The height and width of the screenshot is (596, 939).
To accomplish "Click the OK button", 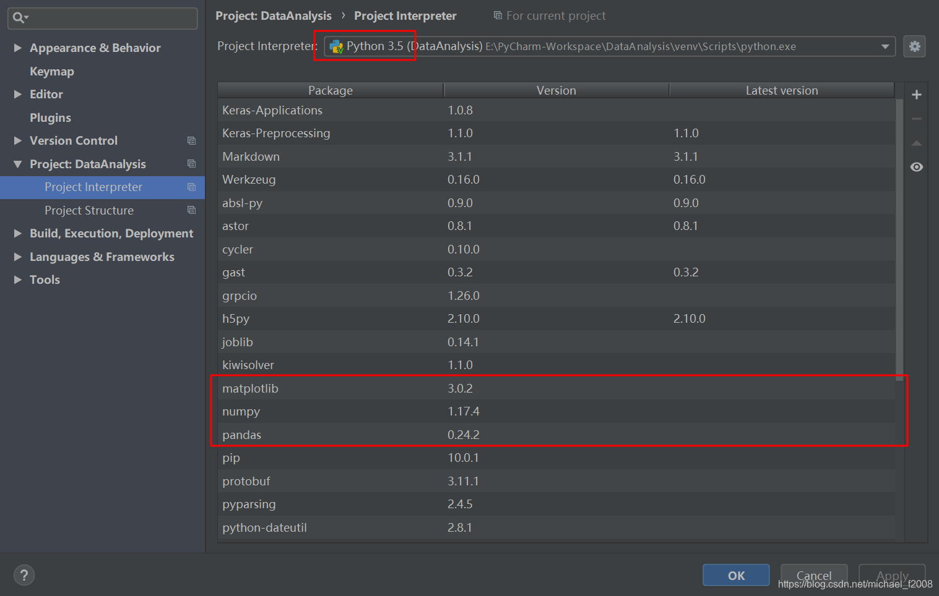I will coord(736,575).
